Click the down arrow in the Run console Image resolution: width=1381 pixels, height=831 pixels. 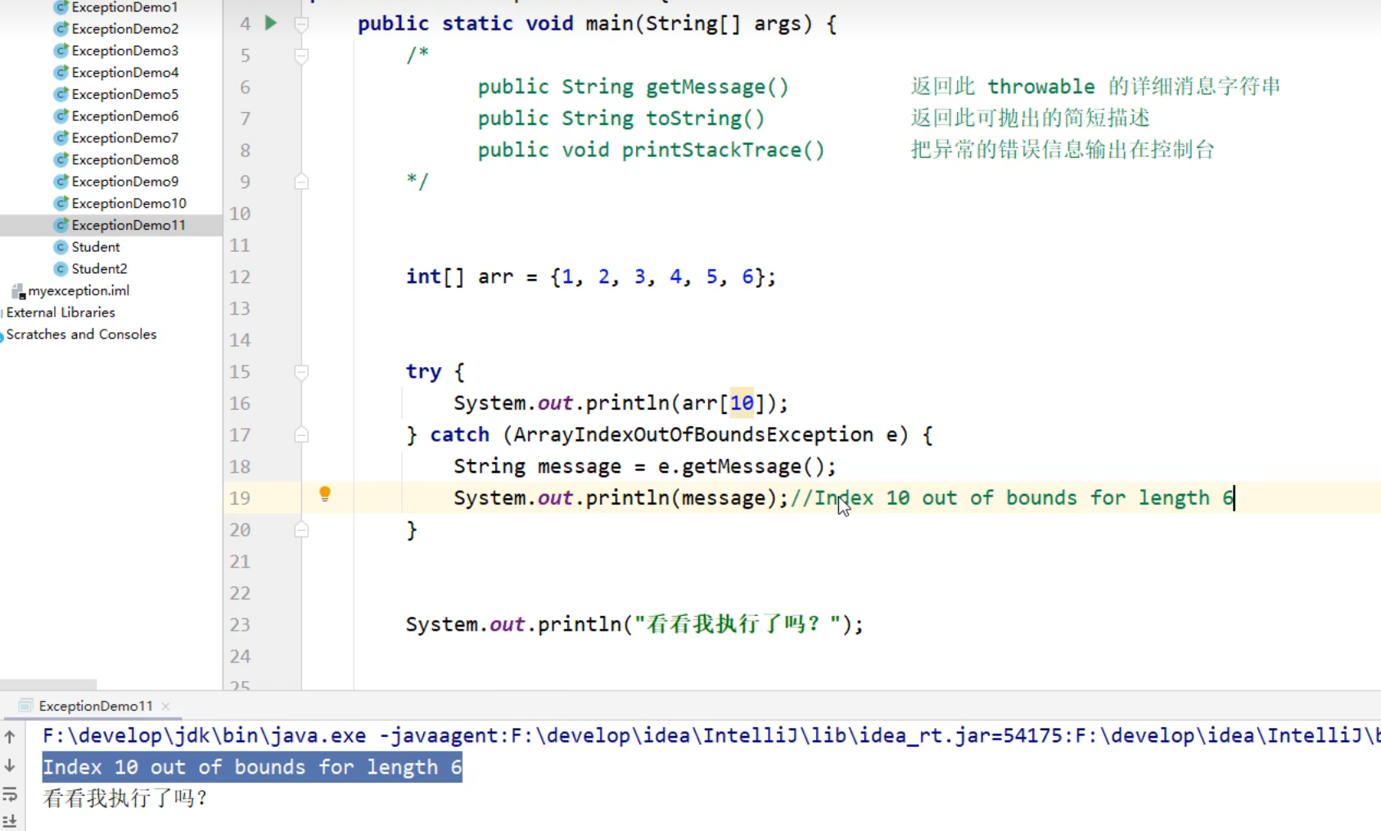[10, 766]
